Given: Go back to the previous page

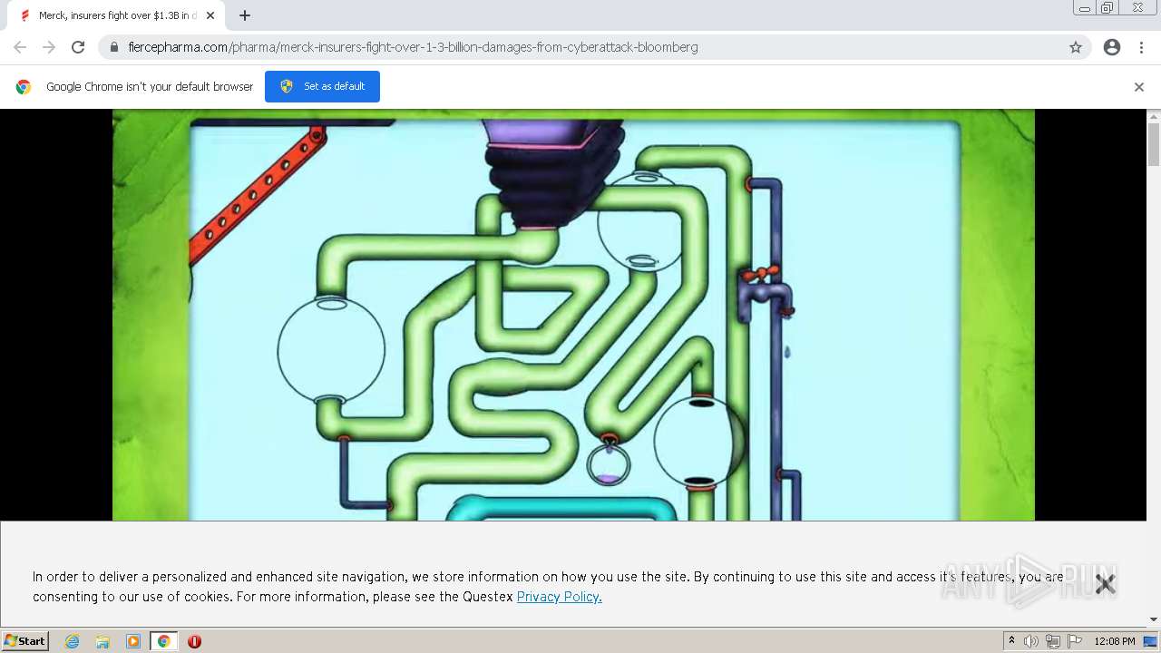Looking at the screenshot, I should pos(20,47).
